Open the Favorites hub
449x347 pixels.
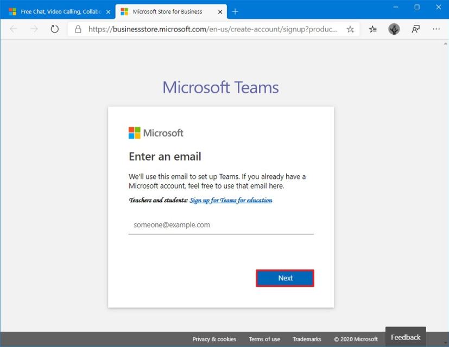(x=372, y=29)
